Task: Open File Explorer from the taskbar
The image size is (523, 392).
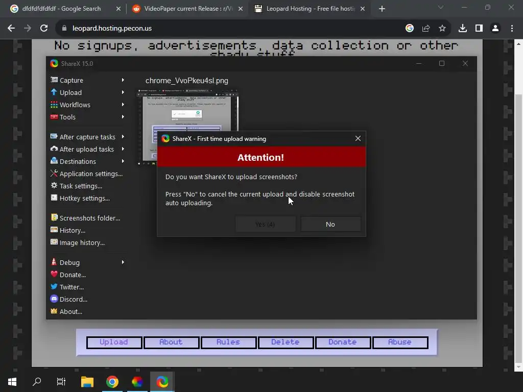Action: 87,382
